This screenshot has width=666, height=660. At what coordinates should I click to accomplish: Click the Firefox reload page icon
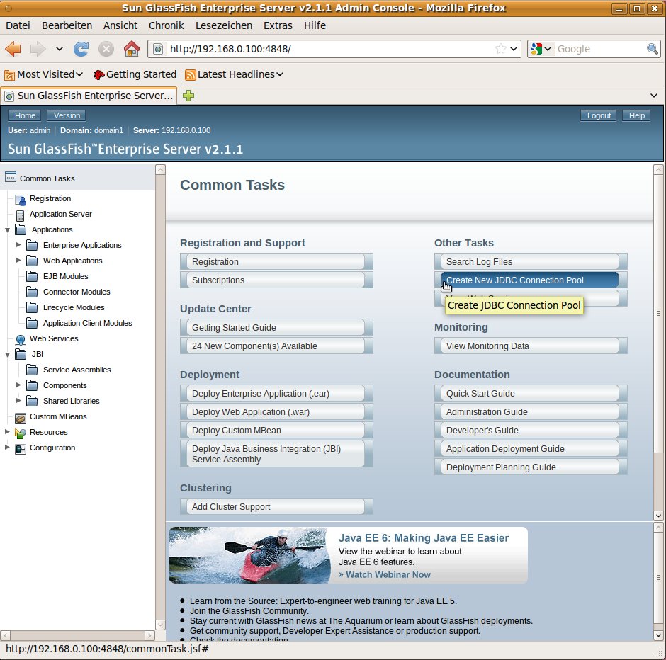tap(81, 49)
